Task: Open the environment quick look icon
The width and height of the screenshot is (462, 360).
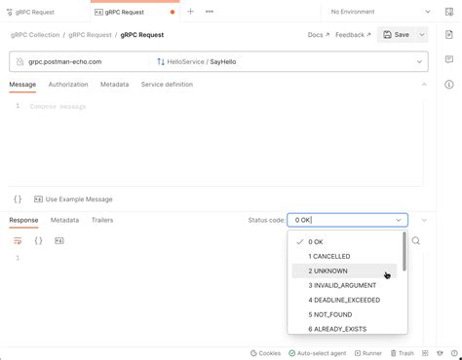Action: pos(449,12)
